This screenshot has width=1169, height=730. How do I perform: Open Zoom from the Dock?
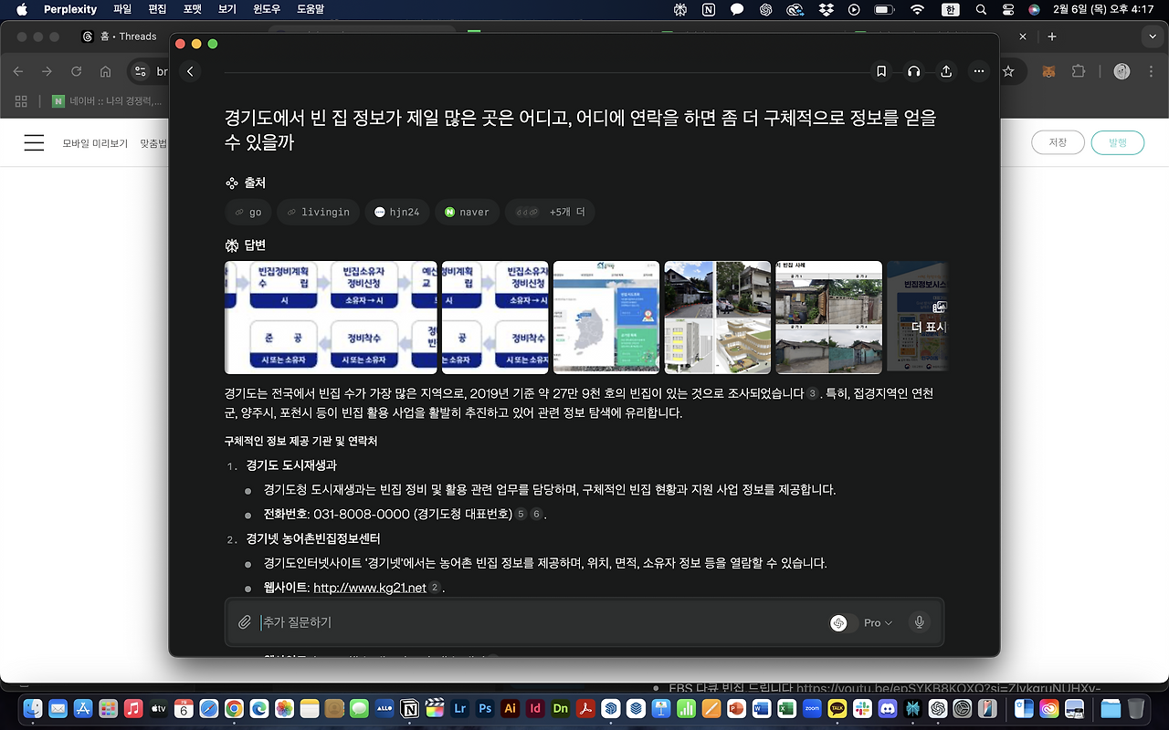coord(812,708)
